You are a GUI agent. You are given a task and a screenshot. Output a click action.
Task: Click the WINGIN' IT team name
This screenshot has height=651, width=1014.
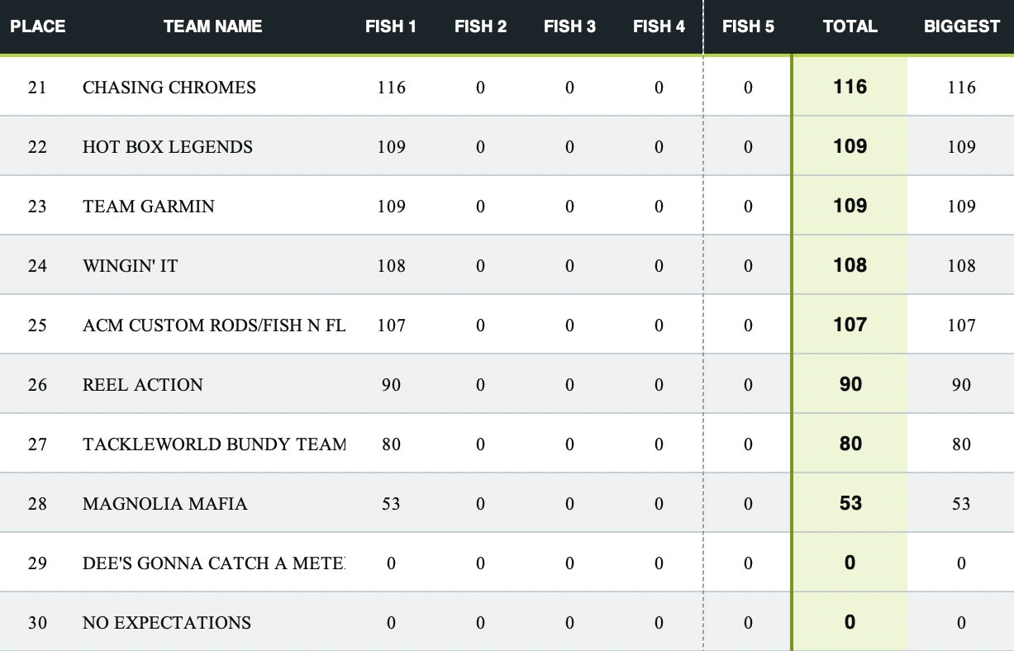(130, 266)
